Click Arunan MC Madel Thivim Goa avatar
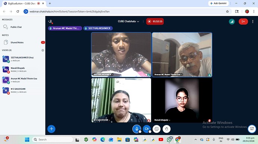This screenshot has height=144, width=258. point(6,80)
